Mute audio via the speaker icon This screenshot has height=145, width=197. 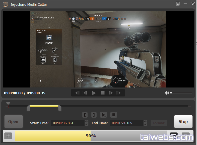(167, 93)
